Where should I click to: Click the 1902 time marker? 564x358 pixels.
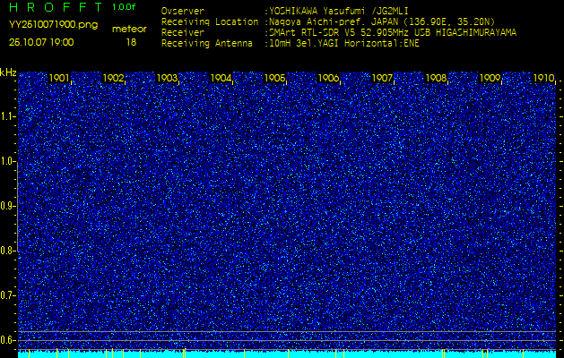pyautogui.click(x=113, y=78)
